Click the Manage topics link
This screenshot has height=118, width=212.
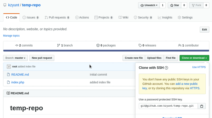[x=11, y=36]
